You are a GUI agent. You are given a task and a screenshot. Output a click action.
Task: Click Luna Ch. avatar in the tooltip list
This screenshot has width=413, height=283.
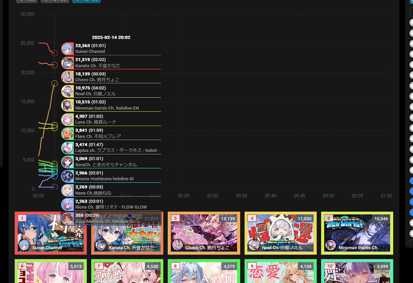click(67, 120)
